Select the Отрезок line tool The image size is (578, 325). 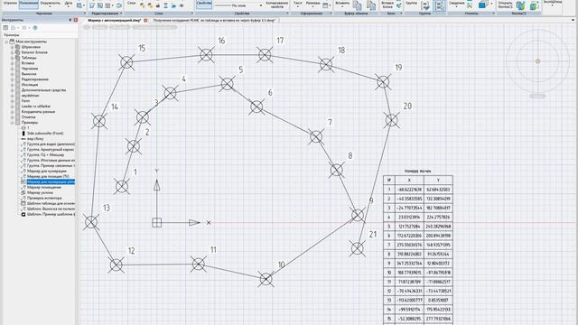10,4
